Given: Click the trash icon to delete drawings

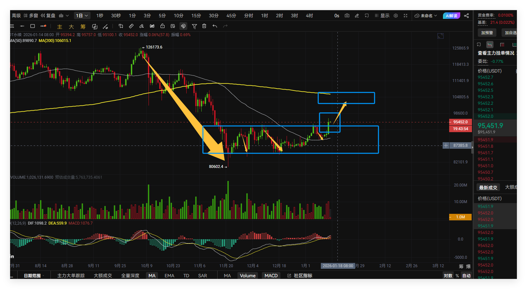Looking at the screenshot, I should (204, 26).
